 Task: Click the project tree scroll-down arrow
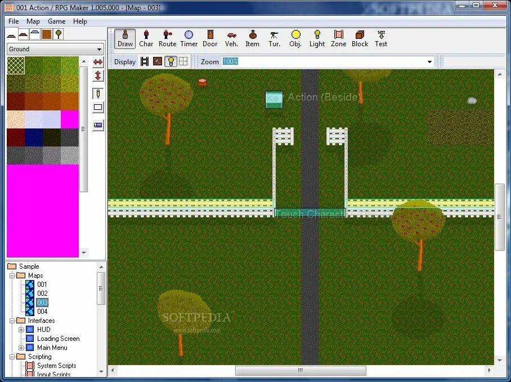click(x=101, y=371)
